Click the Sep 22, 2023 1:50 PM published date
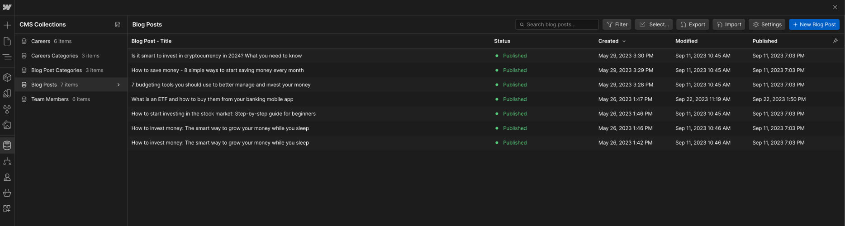Viewport: 845px width, 226px height. (x=779, y=99)
